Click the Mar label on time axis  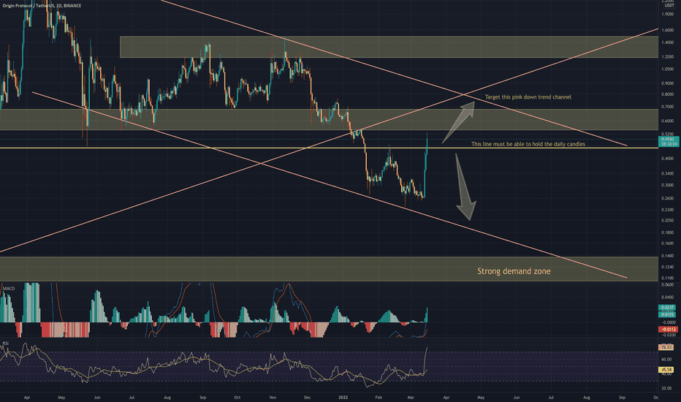pos(411,397)
